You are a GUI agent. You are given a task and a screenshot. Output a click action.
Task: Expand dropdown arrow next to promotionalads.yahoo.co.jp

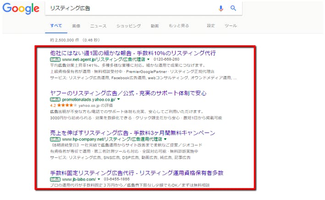[x=119, y=99]
